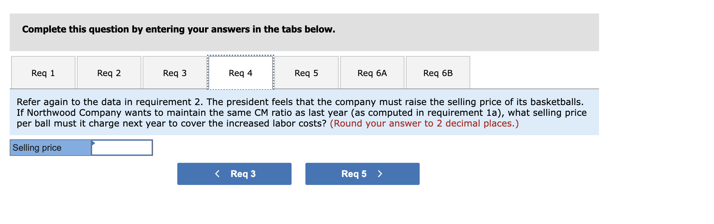Image resolution: width=714 pixels, height=224 pixels.
Task: Select the Req 3 tab
Action: [175, 73]
